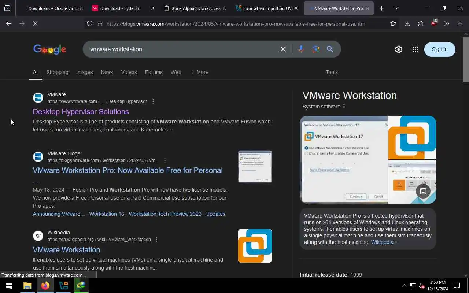Bookmark this page with star icon
469x293 pixels.
pos(393,24)
